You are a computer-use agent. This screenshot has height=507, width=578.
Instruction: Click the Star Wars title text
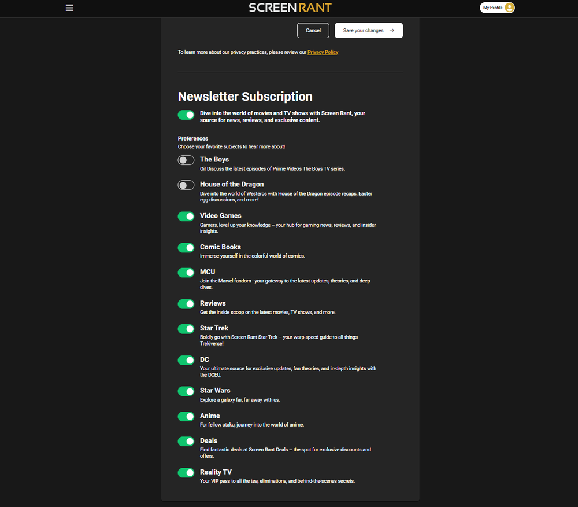pos(215,391)
